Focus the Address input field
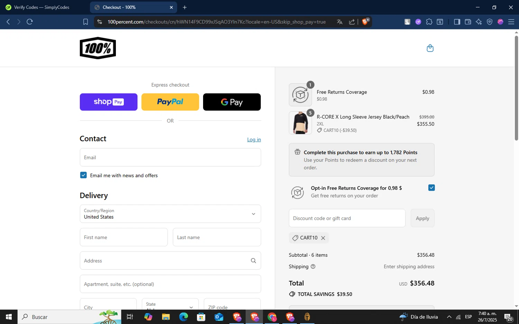 click(170, 261)
